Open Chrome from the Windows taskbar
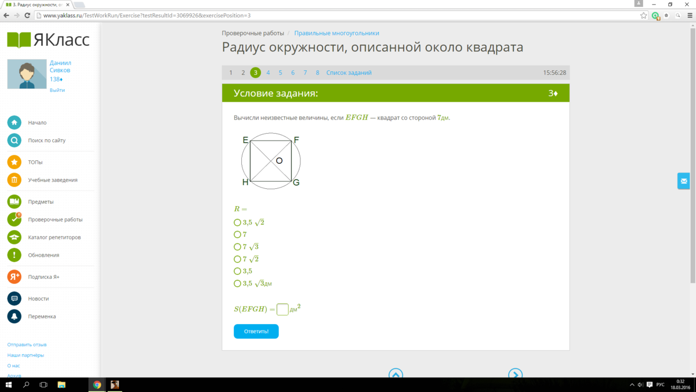 (97, 384)
